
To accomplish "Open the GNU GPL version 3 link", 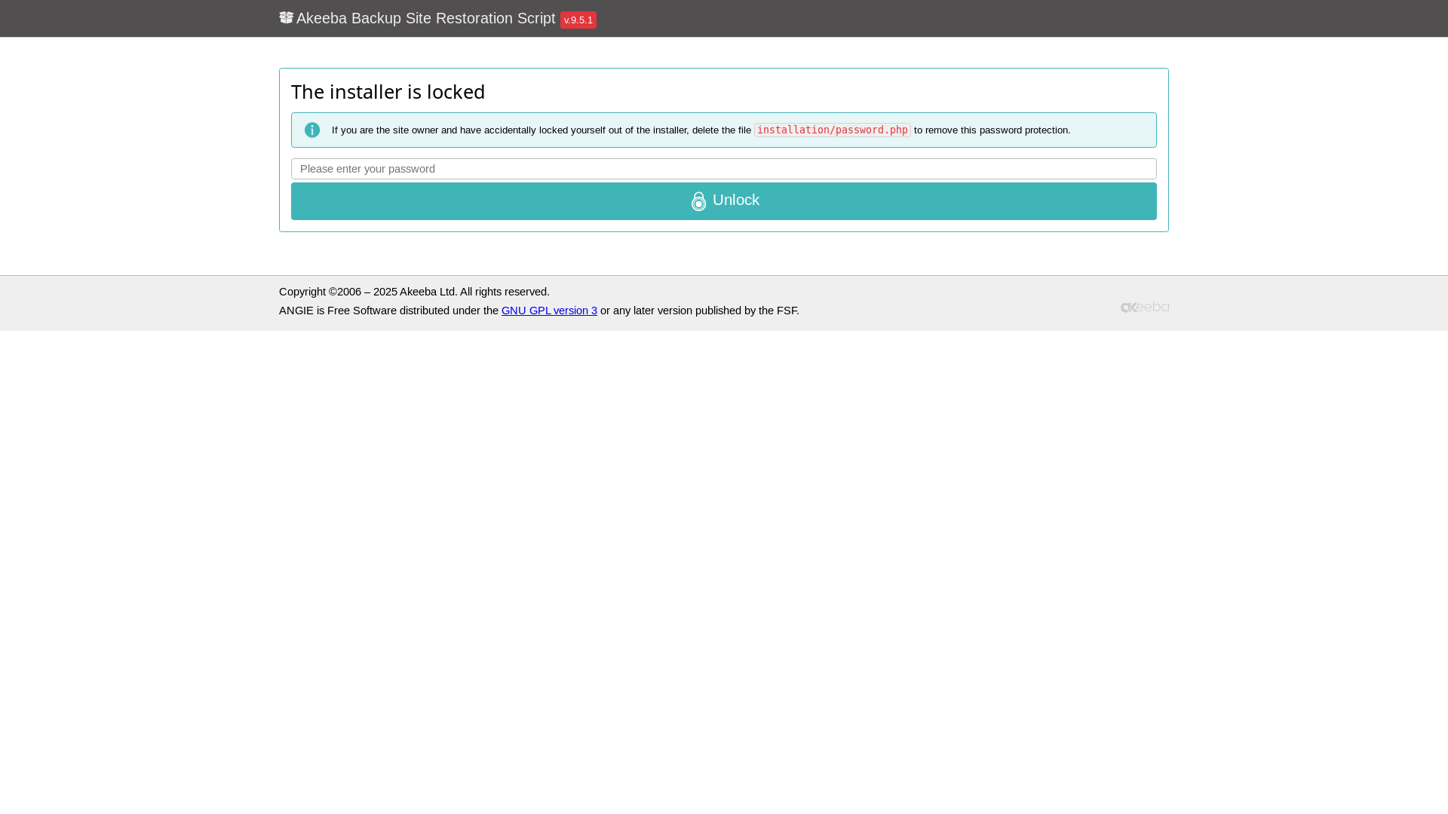I will tap(549, 311).
